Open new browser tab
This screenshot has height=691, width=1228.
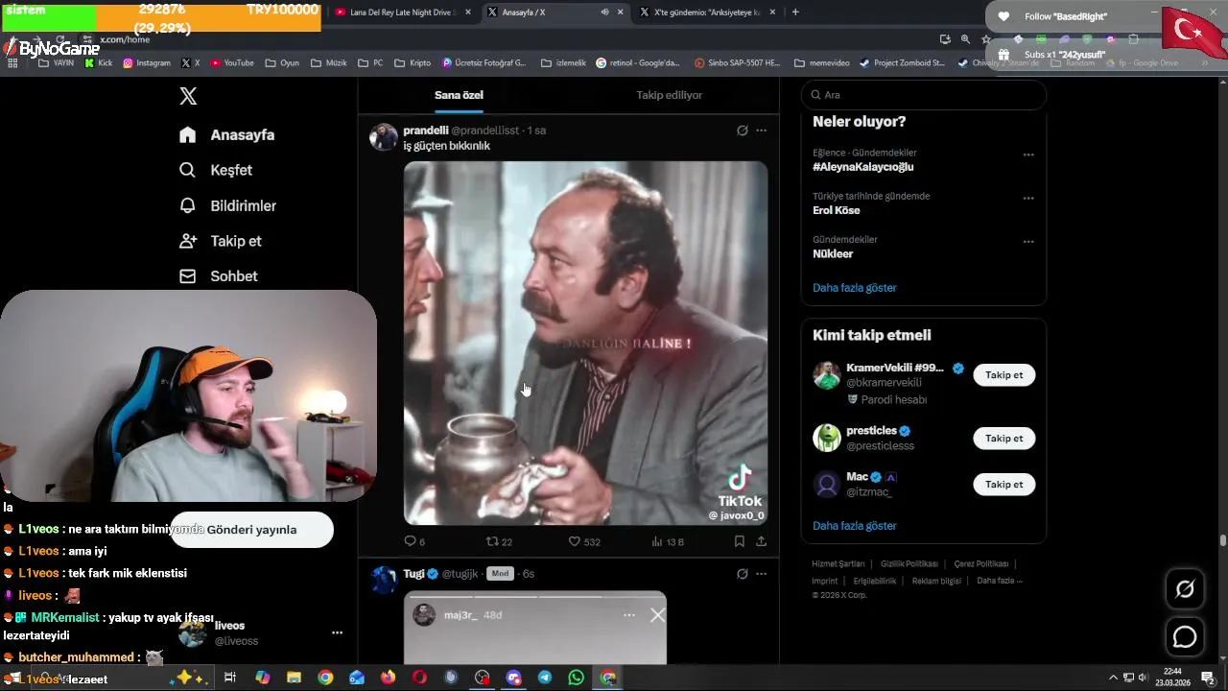pos(795,12)
